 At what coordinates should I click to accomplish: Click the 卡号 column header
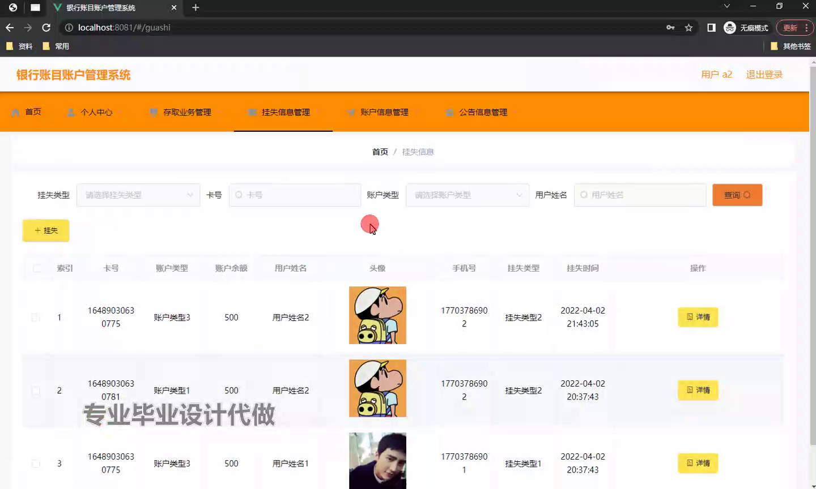pos(111,268)
